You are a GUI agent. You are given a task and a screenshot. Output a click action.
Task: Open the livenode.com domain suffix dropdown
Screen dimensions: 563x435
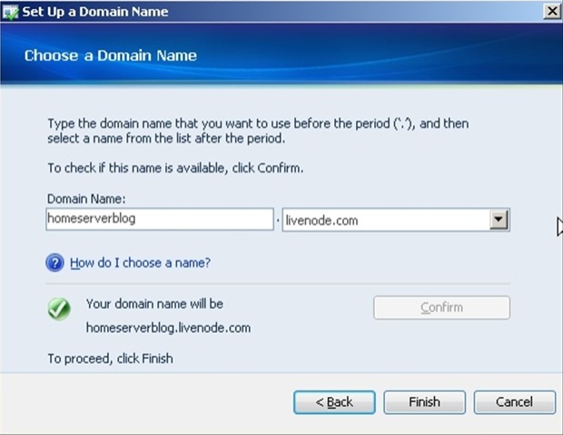point(396,220)
